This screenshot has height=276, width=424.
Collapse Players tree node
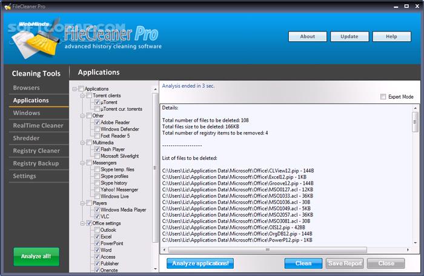(82, 203)
